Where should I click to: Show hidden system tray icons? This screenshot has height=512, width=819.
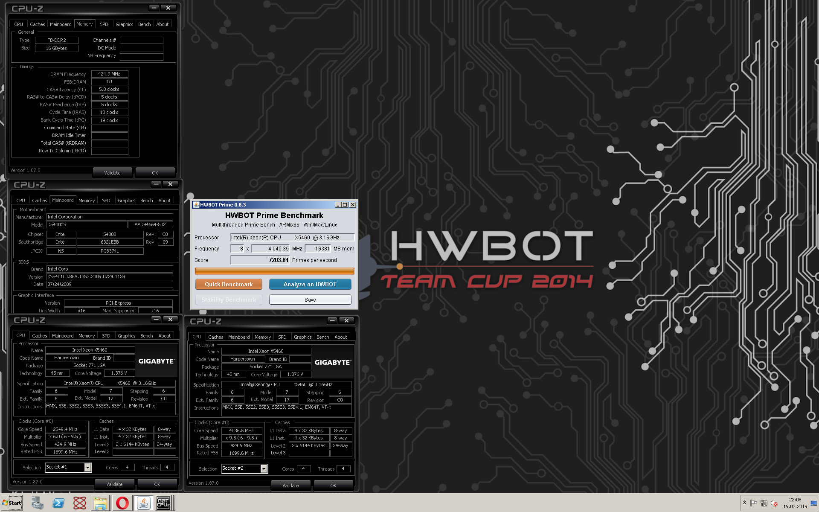[x=744, y=503]
